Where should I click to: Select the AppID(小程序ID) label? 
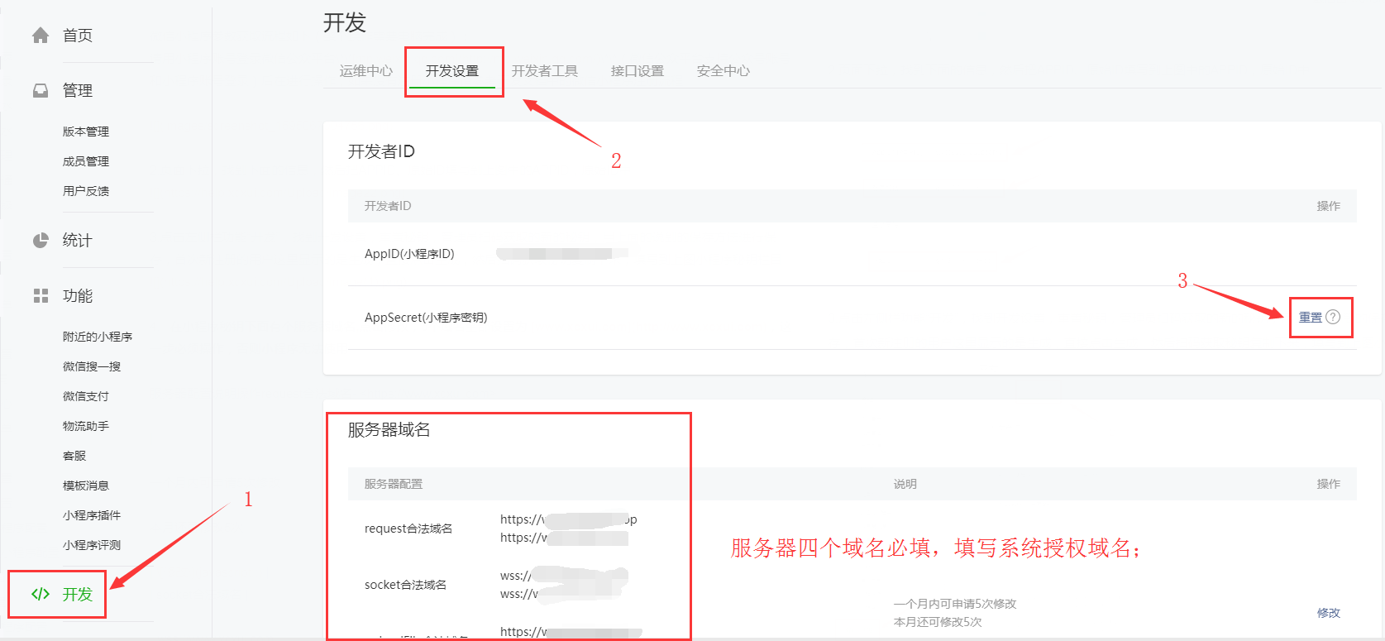409,254
